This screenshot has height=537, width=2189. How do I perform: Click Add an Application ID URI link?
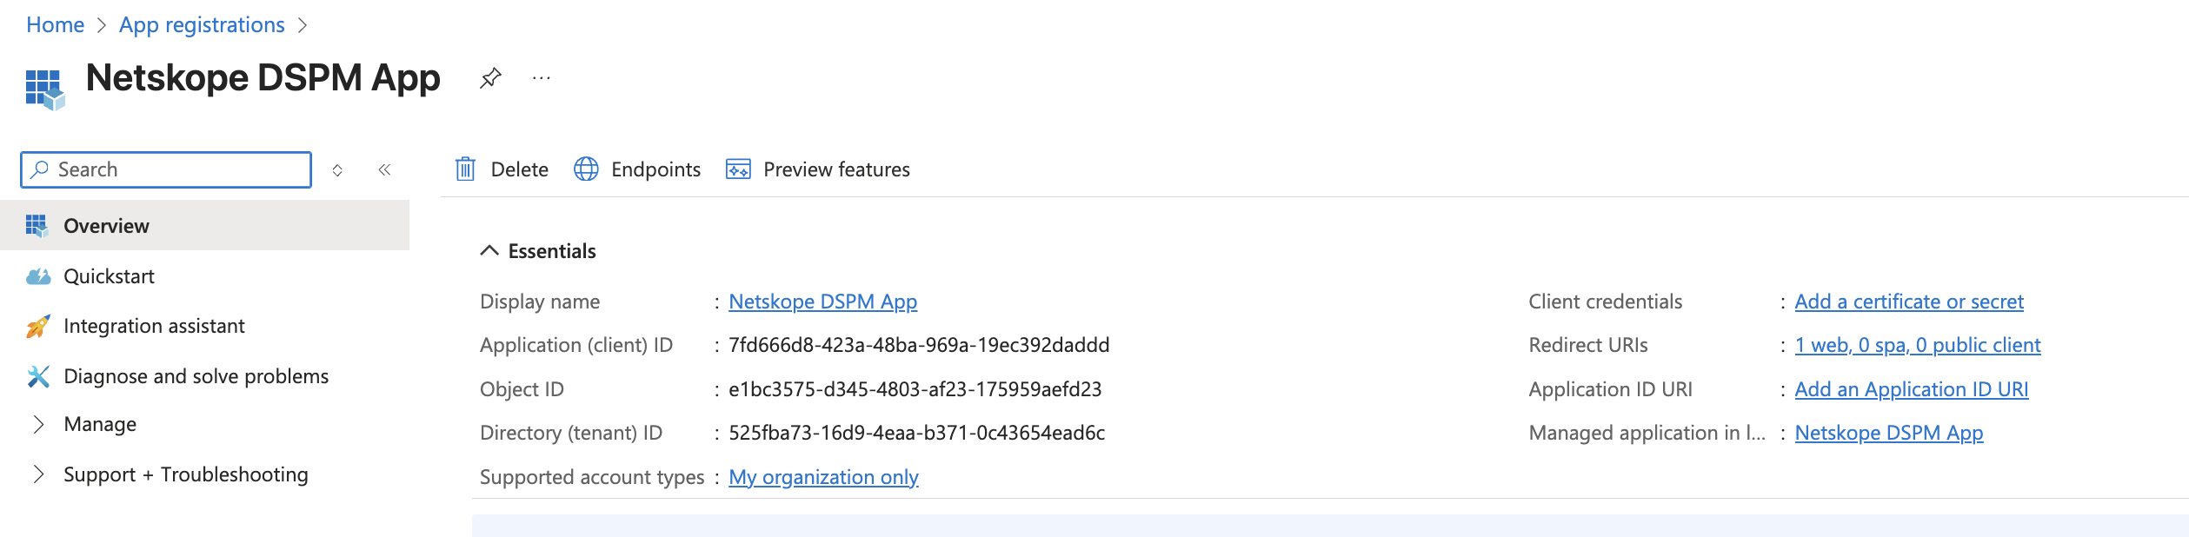(1912, 389)
